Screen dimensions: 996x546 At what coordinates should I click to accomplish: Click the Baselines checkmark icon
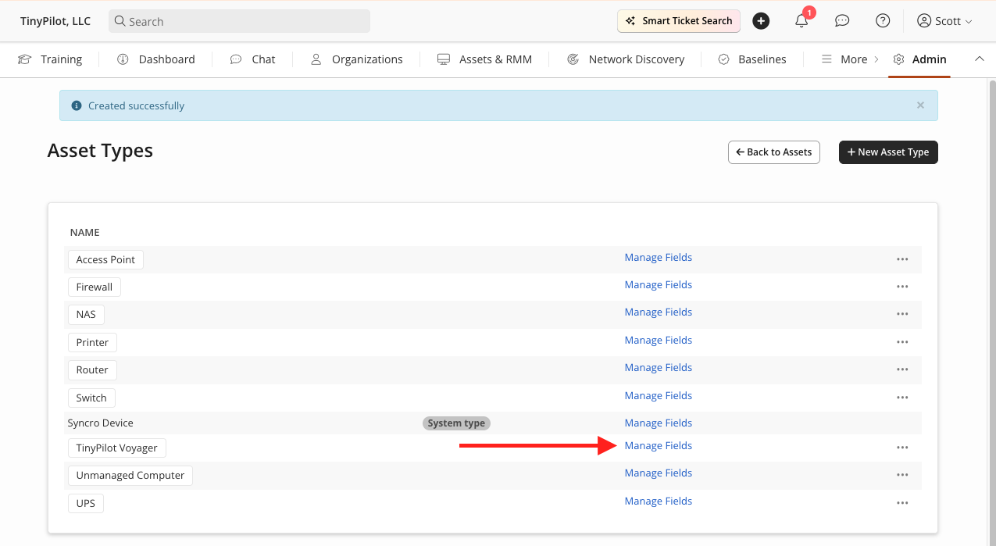tap(721, 59)
